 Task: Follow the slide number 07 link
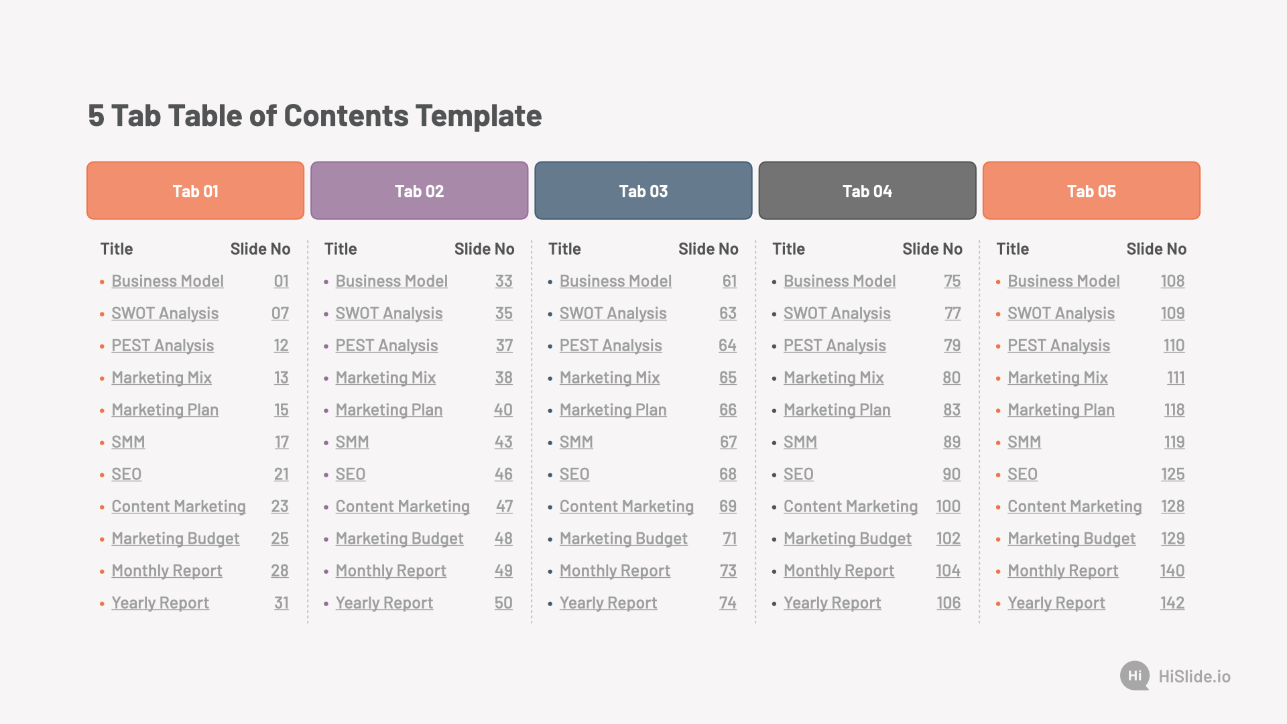(x=280, y=313)
